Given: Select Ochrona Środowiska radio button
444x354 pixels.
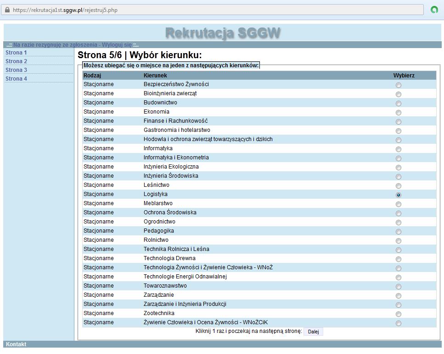Looking at the screenshot, I should tap(399, 213).
